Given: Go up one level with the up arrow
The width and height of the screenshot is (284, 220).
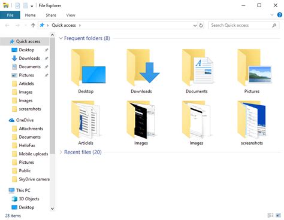Looking at the screenshot, I should 33,25.
